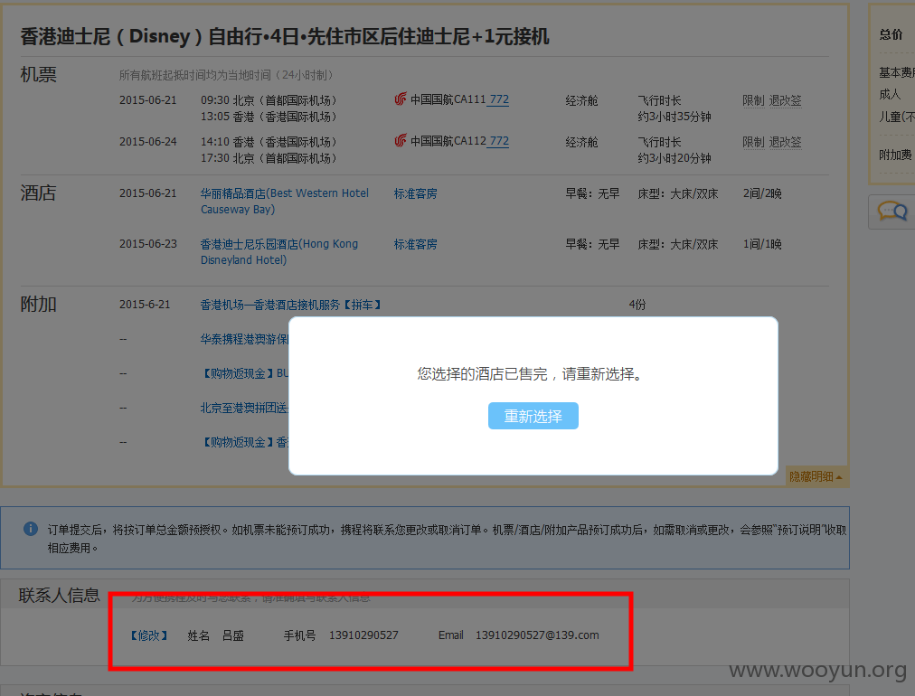Open the 华泰携程港澳游 insurance link

(x=244, y=339)
